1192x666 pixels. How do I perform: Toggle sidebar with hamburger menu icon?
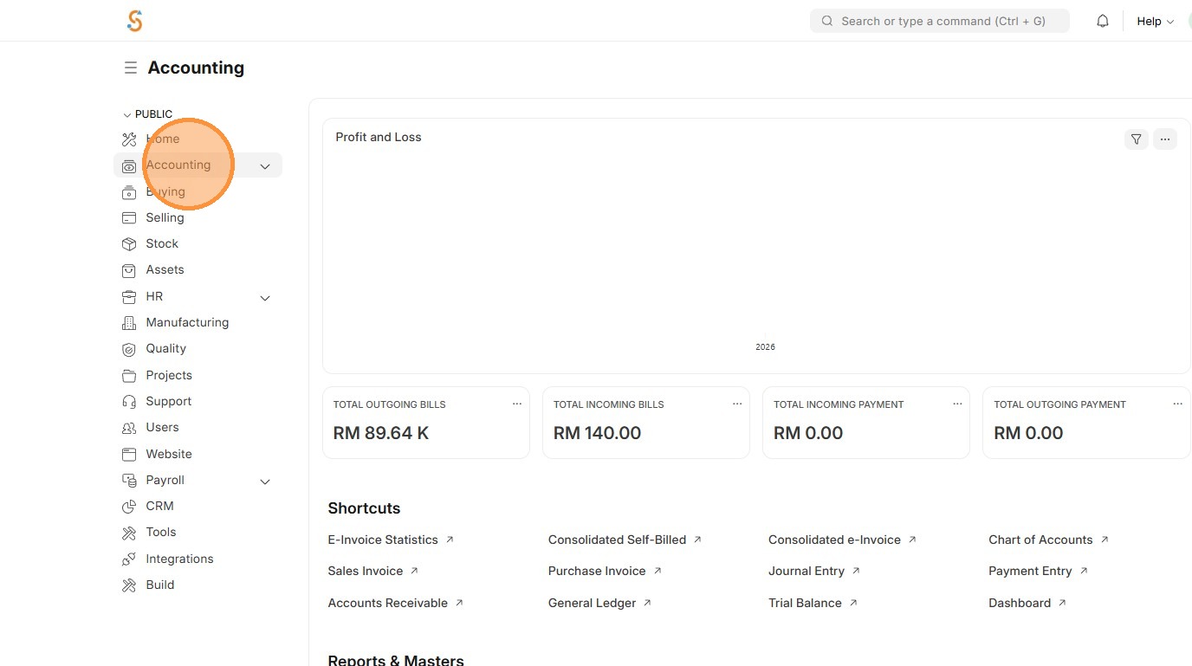tap(131, 68)
